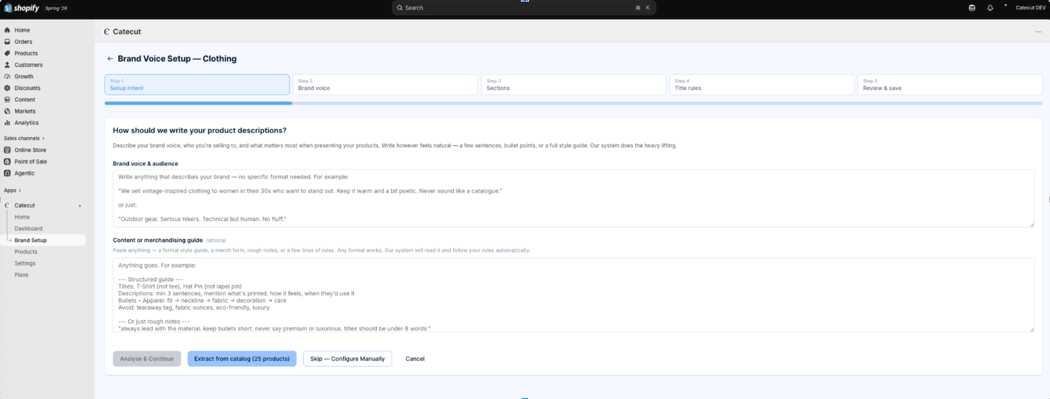This screenshot has width=1050, height=399.
Task: Select Step 4 Title rules tab
Action: click(x=761, y=84)
